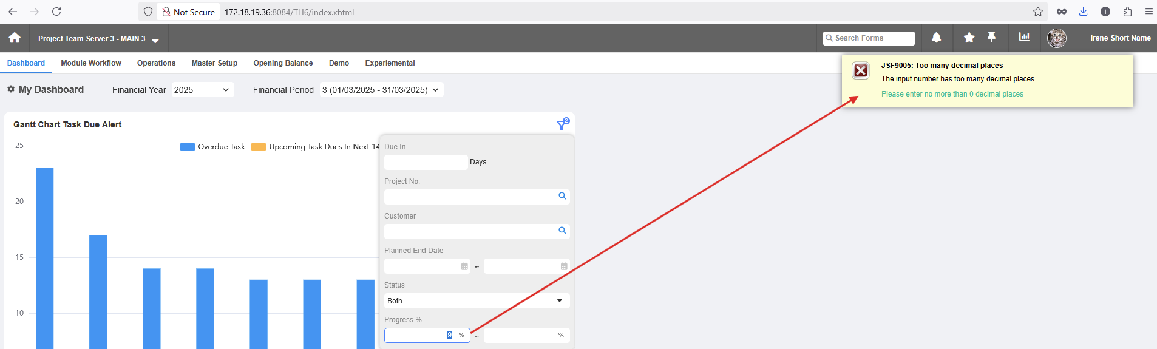Screen dimensions: 1157x349
Task: Open browser downloads
Action: tap(1084, 12)
